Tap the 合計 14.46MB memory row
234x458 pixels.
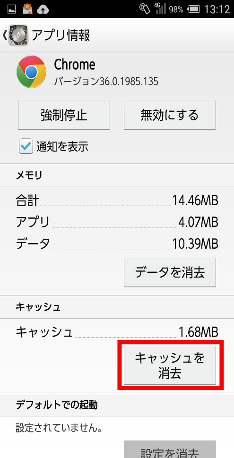(117, 201)
